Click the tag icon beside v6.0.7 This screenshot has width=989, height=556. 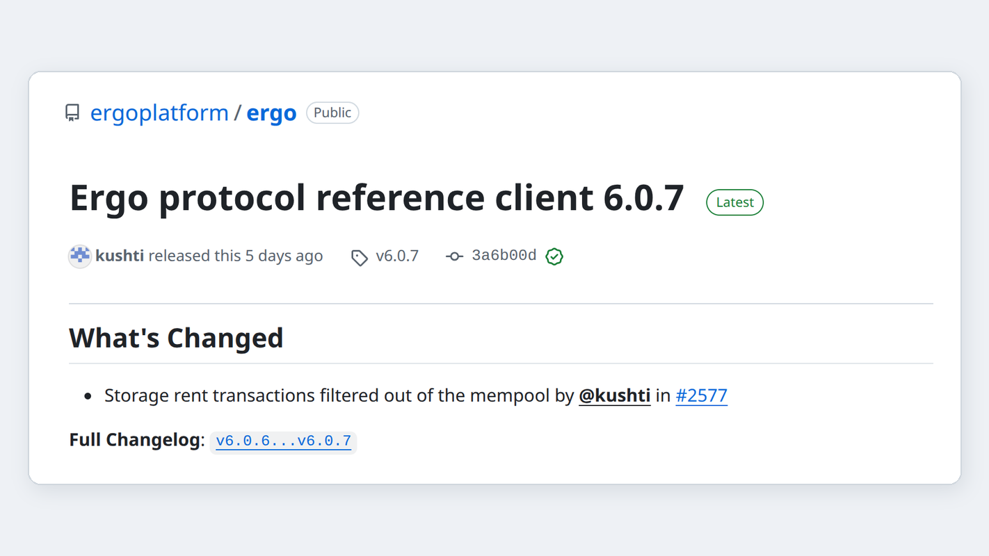pos(360,257)
